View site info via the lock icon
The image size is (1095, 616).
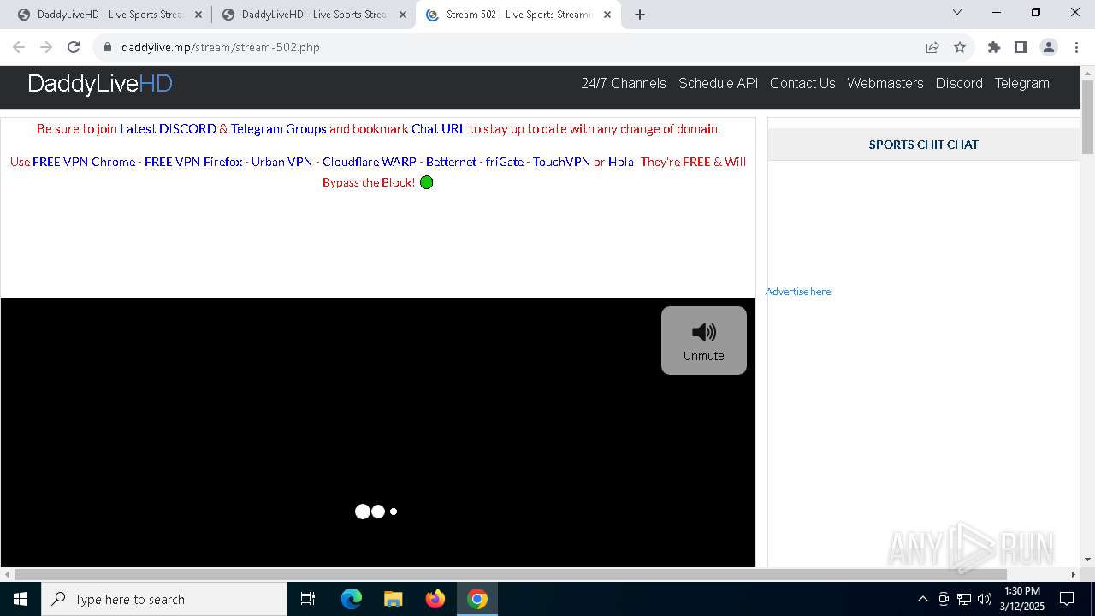[x=108, y=47]
